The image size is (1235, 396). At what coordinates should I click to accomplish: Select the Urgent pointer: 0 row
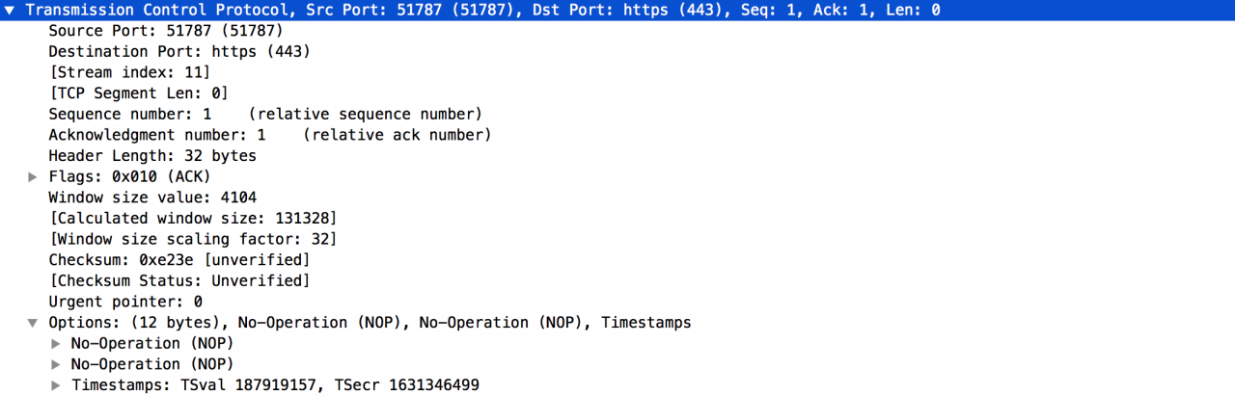pos(125,302)
